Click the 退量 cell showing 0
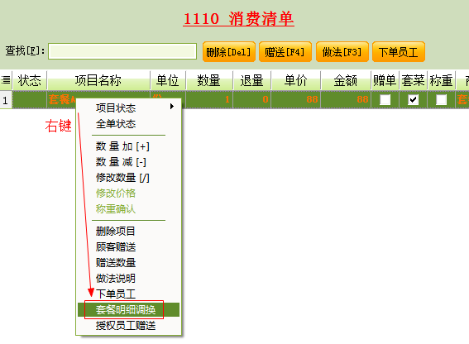Image resolution: width=469 pixels, height=344 pixels. coord(251,99)
